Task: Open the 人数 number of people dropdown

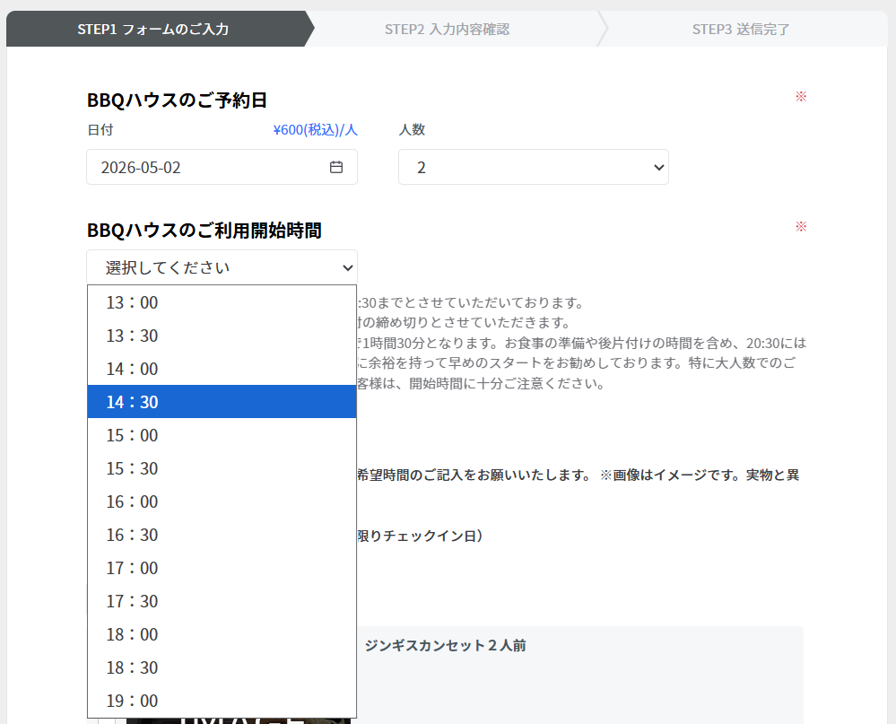Action: pyautogui.click(x=533, y=167)
